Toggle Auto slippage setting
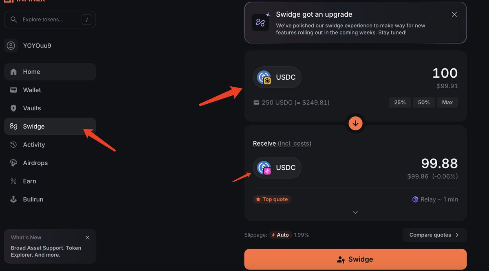The height and width of the screenshot is (271, 489). click(280, 235)
